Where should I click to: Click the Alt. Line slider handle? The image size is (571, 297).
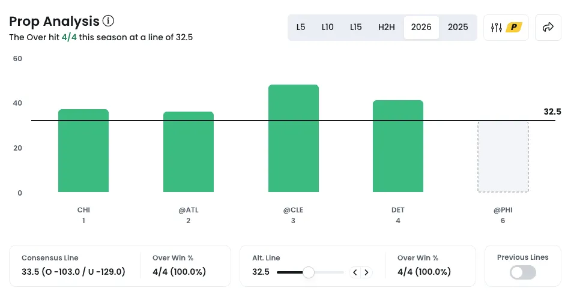309,272
